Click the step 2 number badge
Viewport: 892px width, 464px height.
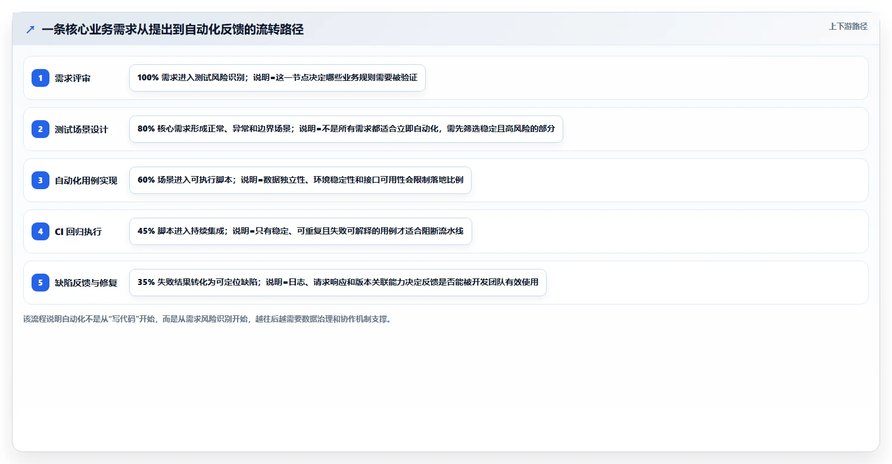40,129
